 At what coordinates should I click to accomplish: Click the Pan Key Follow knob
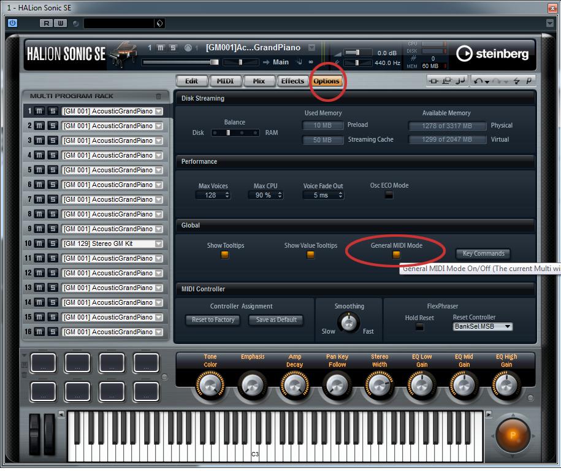coord(337,386)
